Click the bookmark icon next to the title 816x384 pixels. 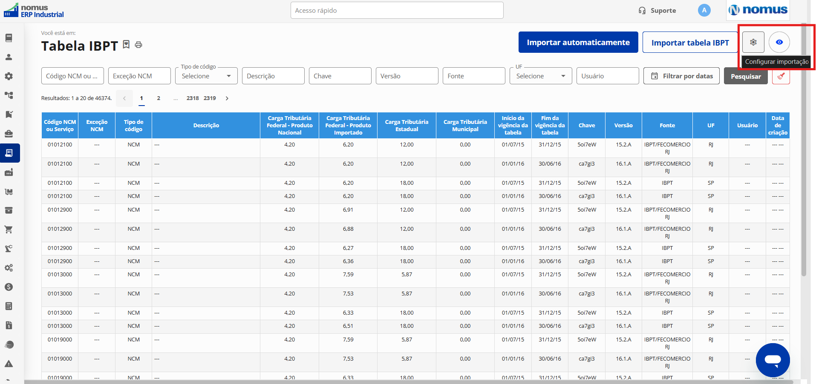tap(126, 44)
